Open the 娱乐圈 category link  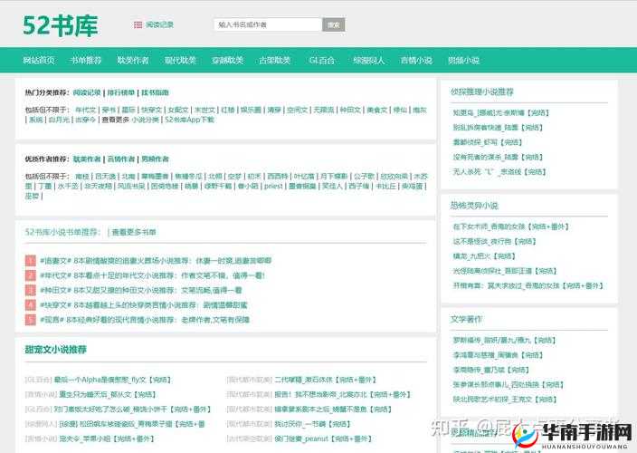coord(251,110)
